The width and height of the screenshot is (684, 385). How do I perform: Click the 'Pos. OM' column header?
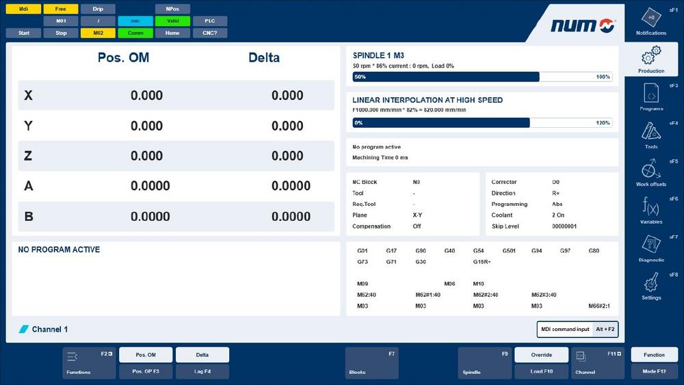click(123, 57)
